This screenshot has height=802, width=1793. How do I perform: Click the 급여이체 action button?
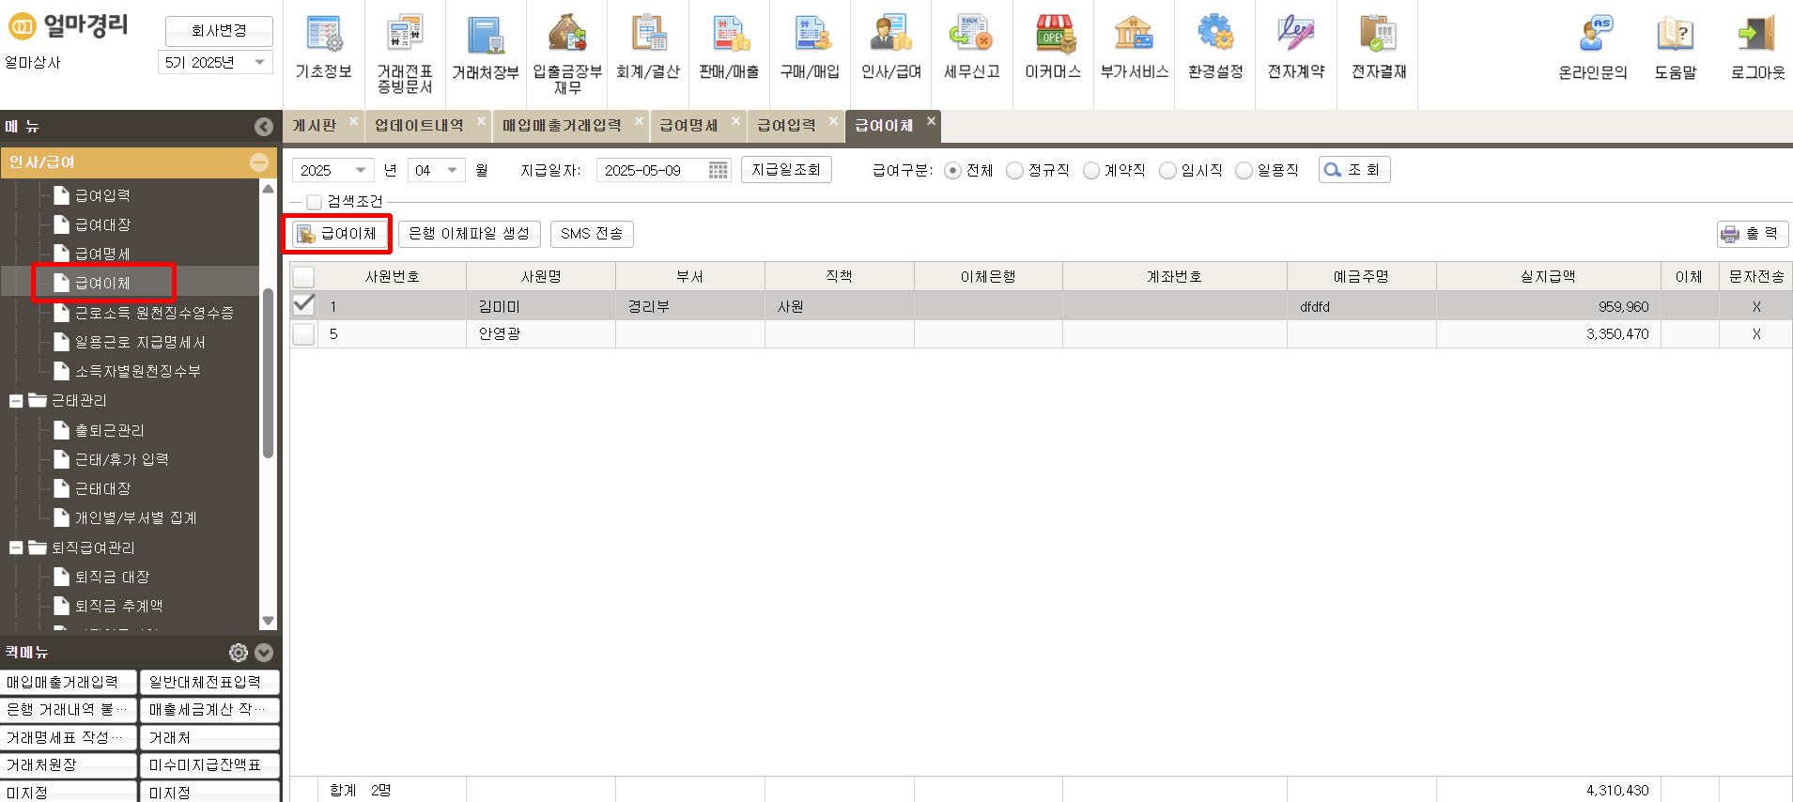coord(337,234)
